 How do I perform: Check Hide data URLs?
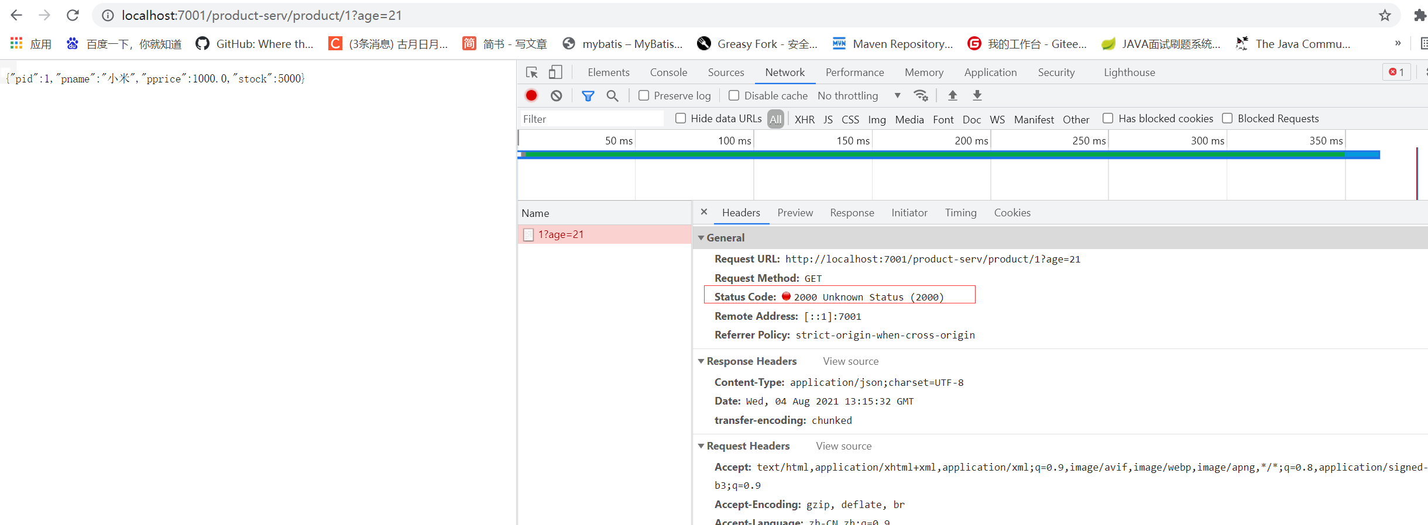681,118
